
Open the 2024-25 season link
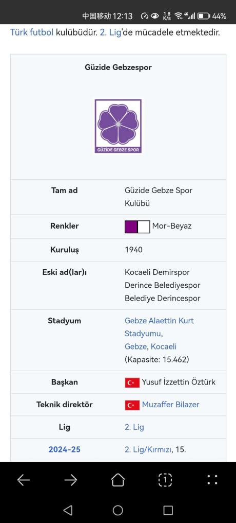coord(65,449)
